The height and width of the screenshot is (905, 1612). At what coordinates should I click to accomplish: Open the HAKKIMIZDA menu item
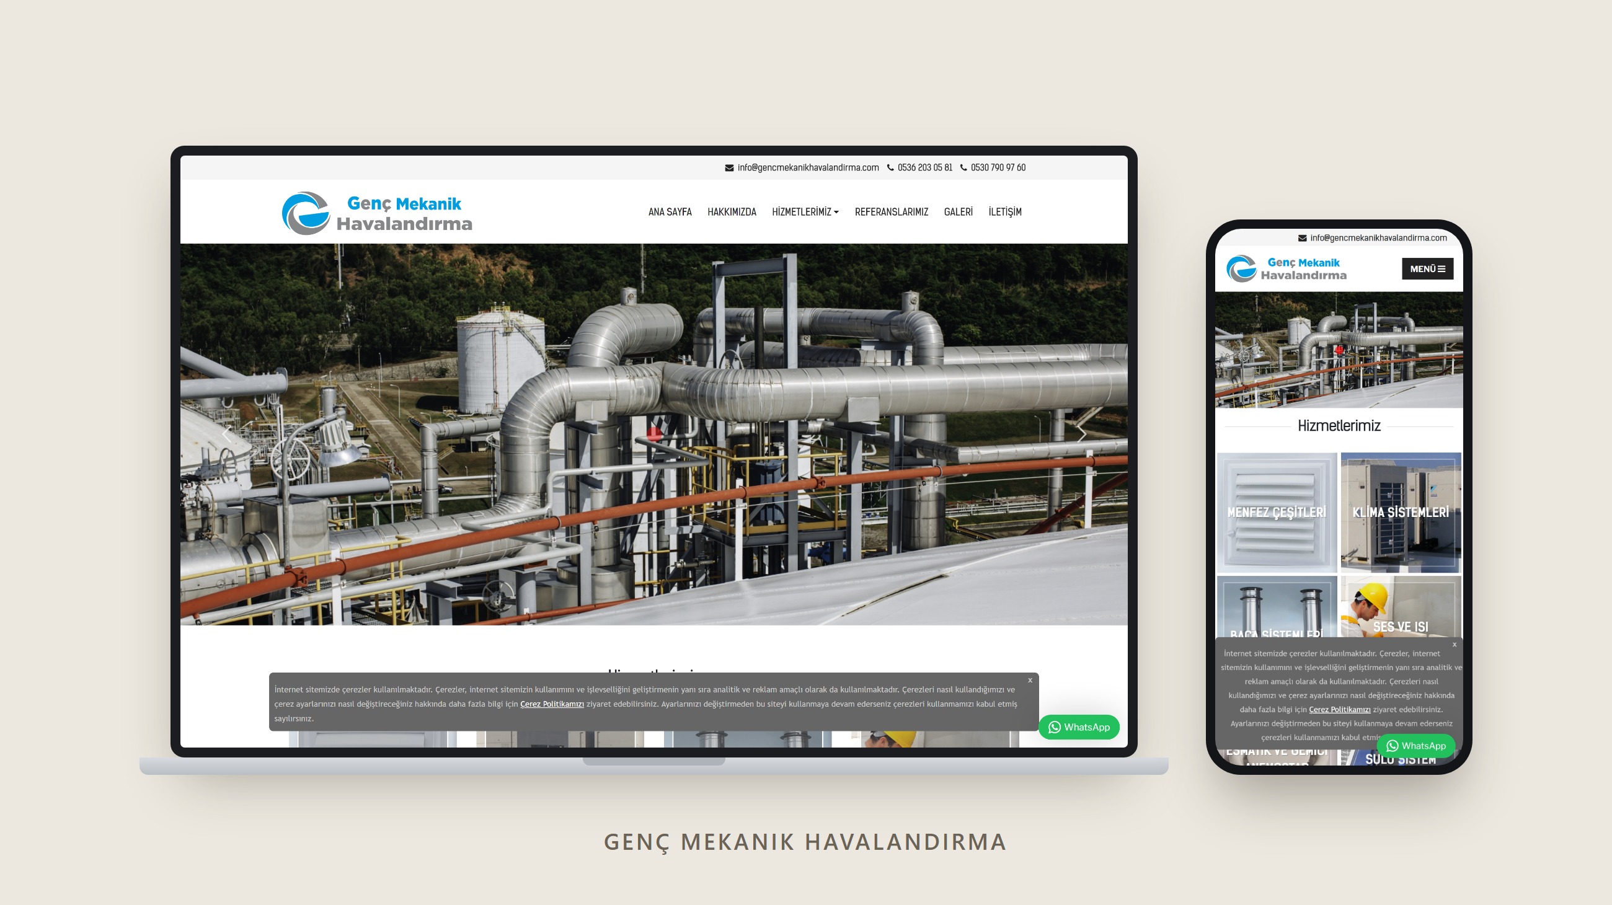[x=732, y=212]
